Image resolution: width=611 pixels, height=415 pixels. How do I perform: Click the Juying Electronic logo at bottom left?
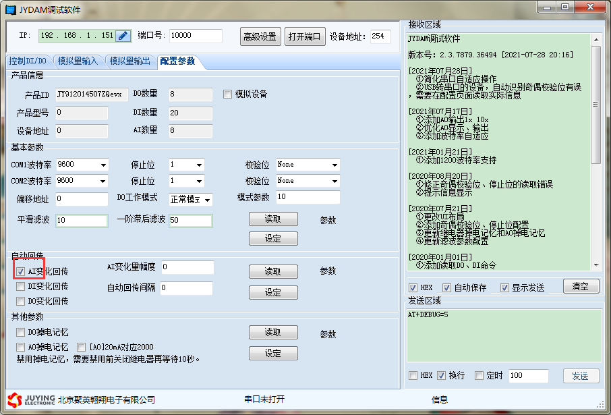31,399
